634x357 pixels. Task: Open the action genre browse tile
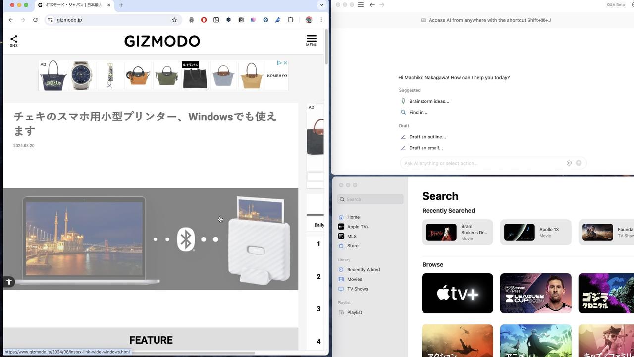pos(458,341)
